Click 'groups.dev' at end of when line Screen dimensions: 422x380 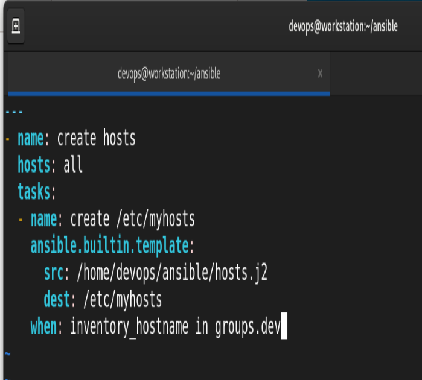248,327
